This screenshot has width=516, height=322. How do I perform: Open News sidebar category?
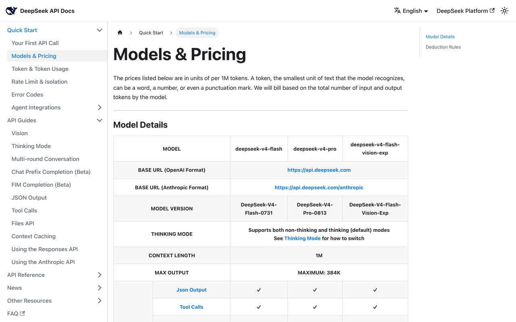(15, 288)
